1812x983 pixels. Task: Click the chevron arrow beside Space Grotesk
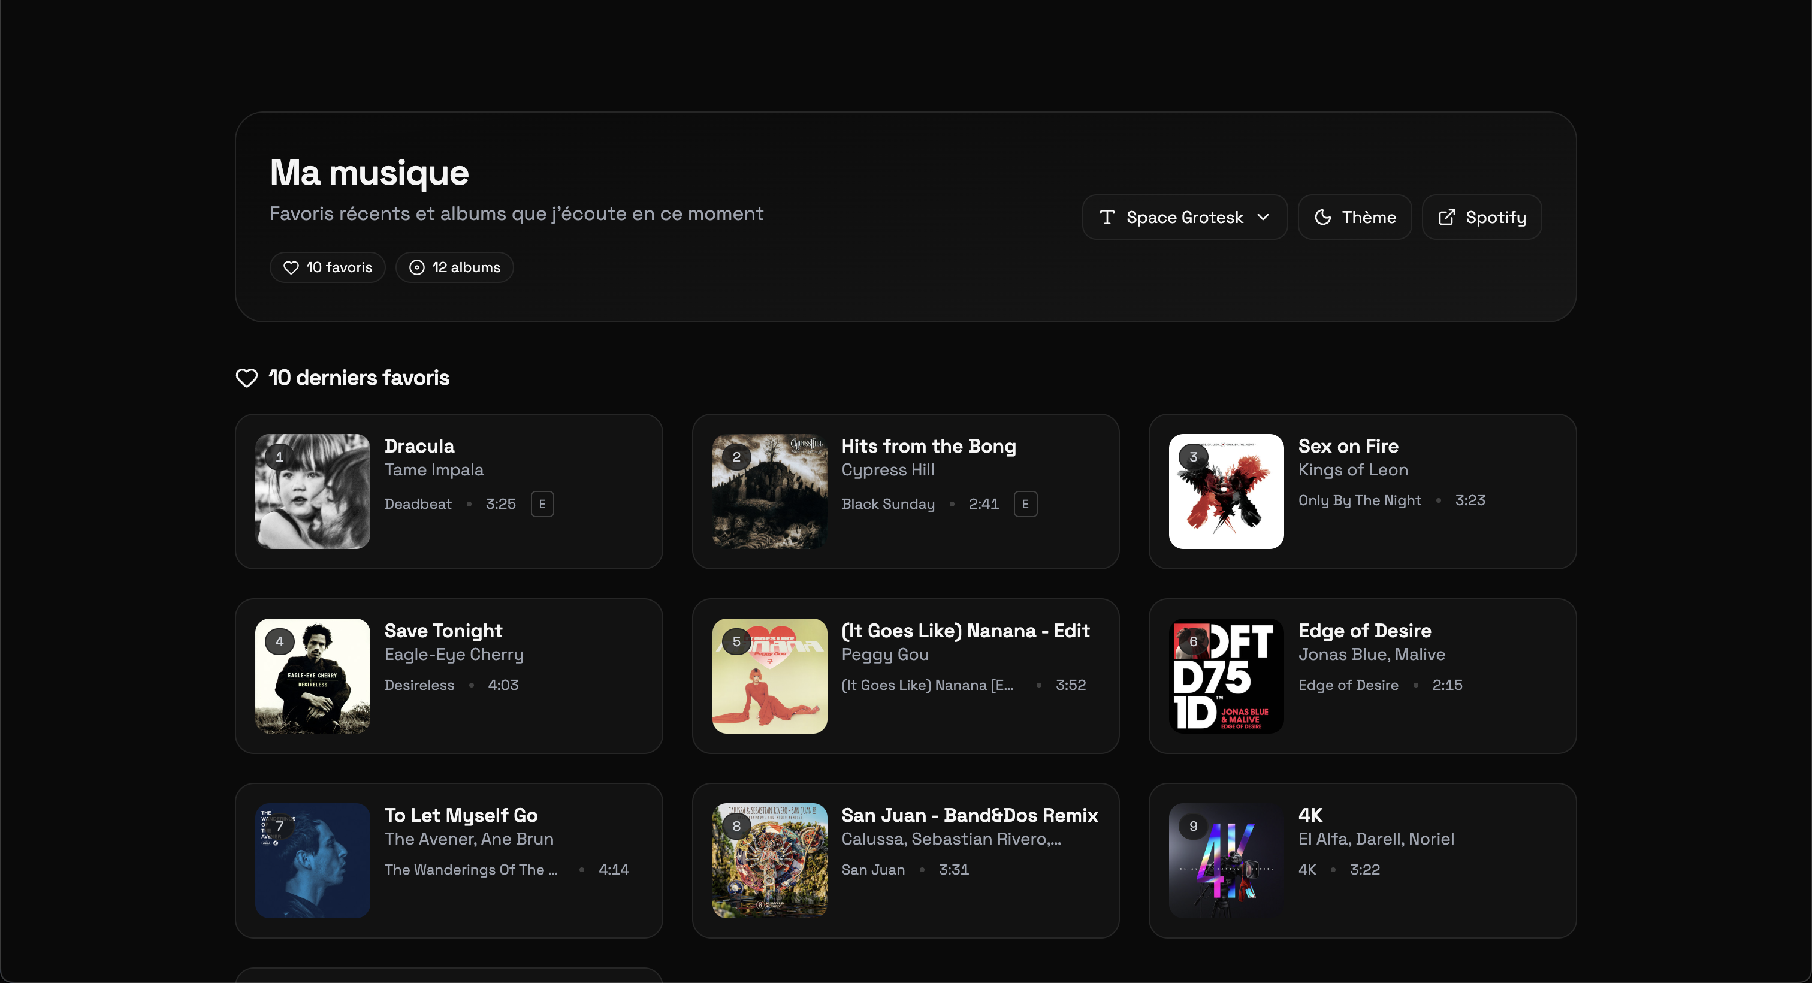1263,218
